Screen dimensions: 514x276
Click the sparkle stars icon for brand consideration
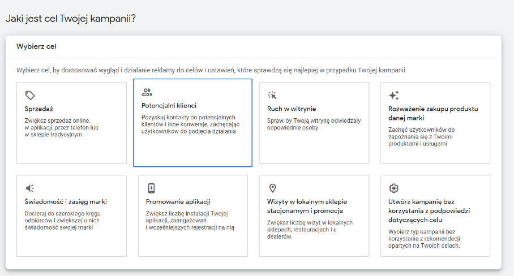point(393,95)
